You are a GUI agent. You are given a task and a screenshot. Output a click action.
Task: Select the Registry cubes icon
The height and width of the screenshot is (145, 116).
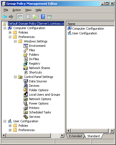(26, 63)
